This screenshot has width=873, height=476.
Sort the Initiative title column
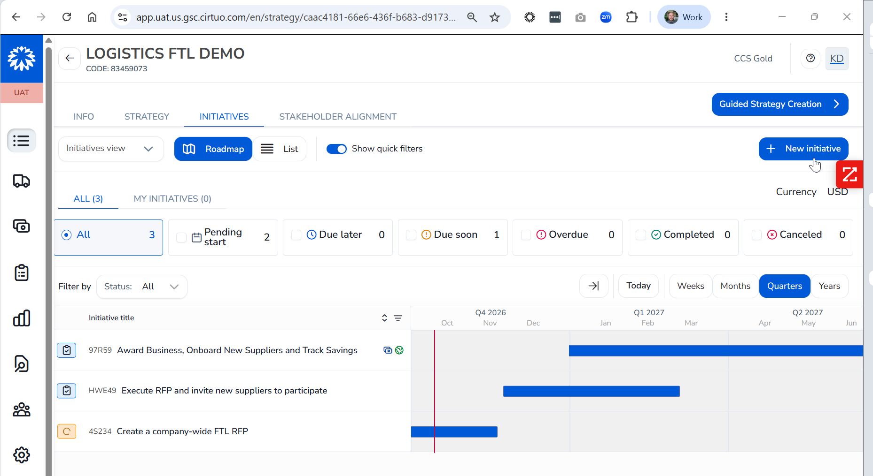384,318
